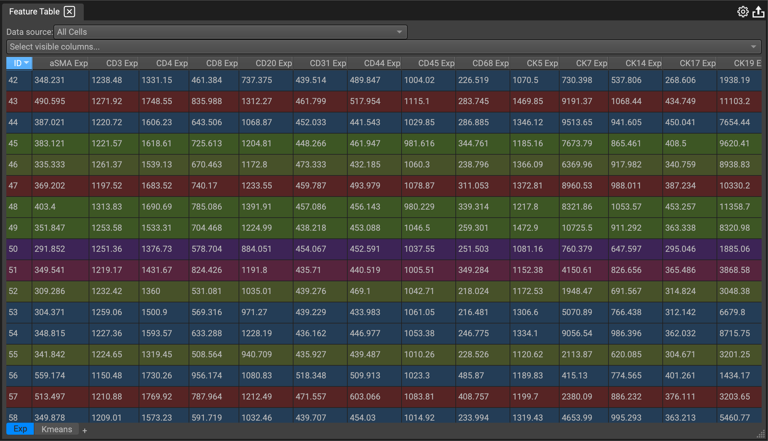This screenshot has height=441, width=768.
Task: Click cell value 1172.8
Action: tap(254, 165)
